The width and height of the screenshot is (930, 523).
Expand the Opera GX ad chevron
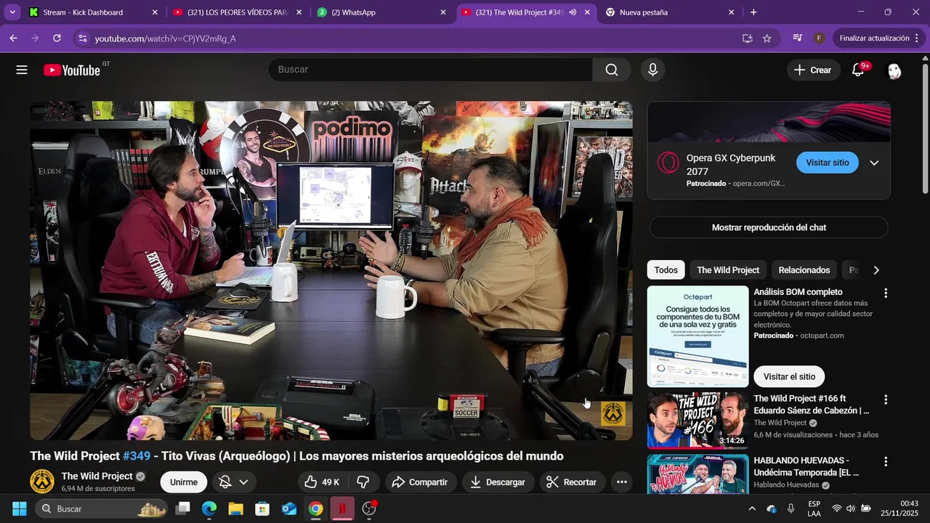point(874,163)
